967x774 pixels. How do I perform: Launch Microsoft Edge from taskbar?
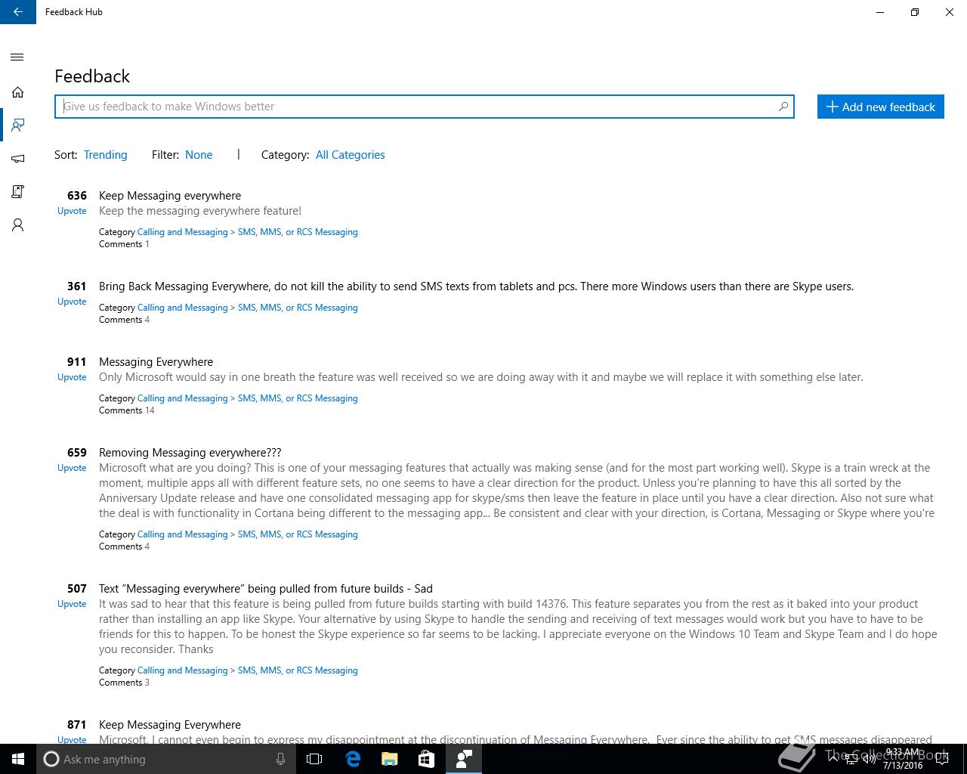click(353, 759)
